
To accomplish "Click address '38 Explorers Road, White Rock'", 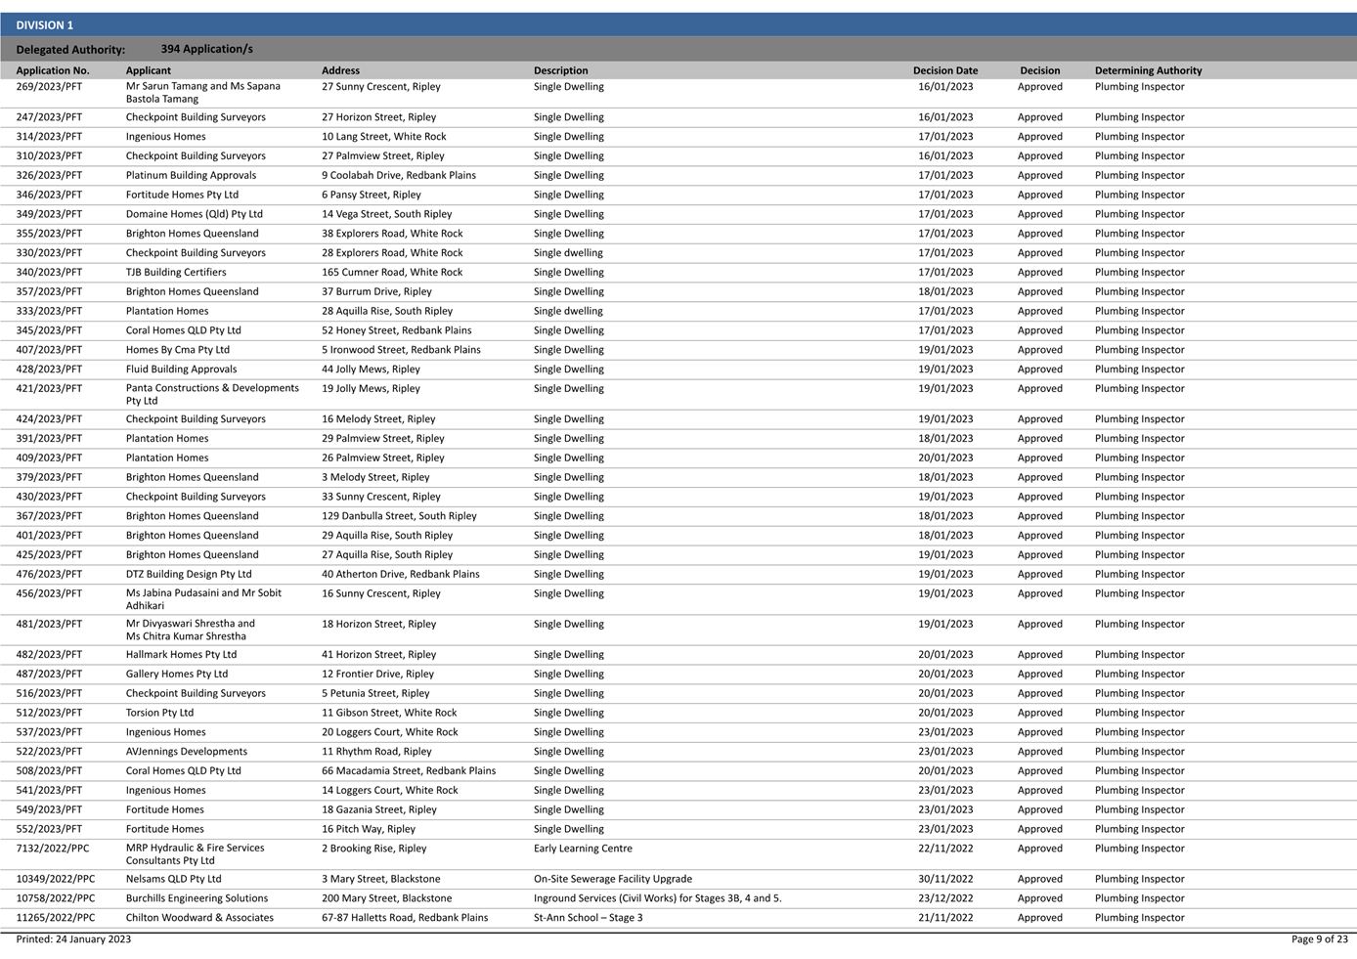I will pos(392,234).
